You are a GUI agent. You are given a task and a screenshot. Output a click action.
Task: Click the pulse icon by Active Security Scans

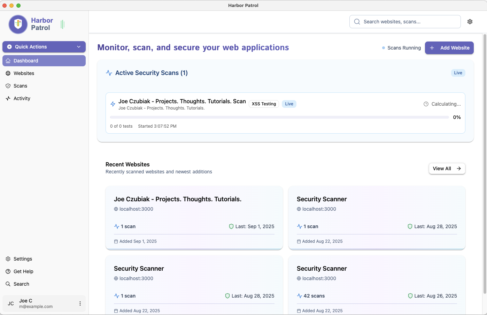[x=109, y=73]
